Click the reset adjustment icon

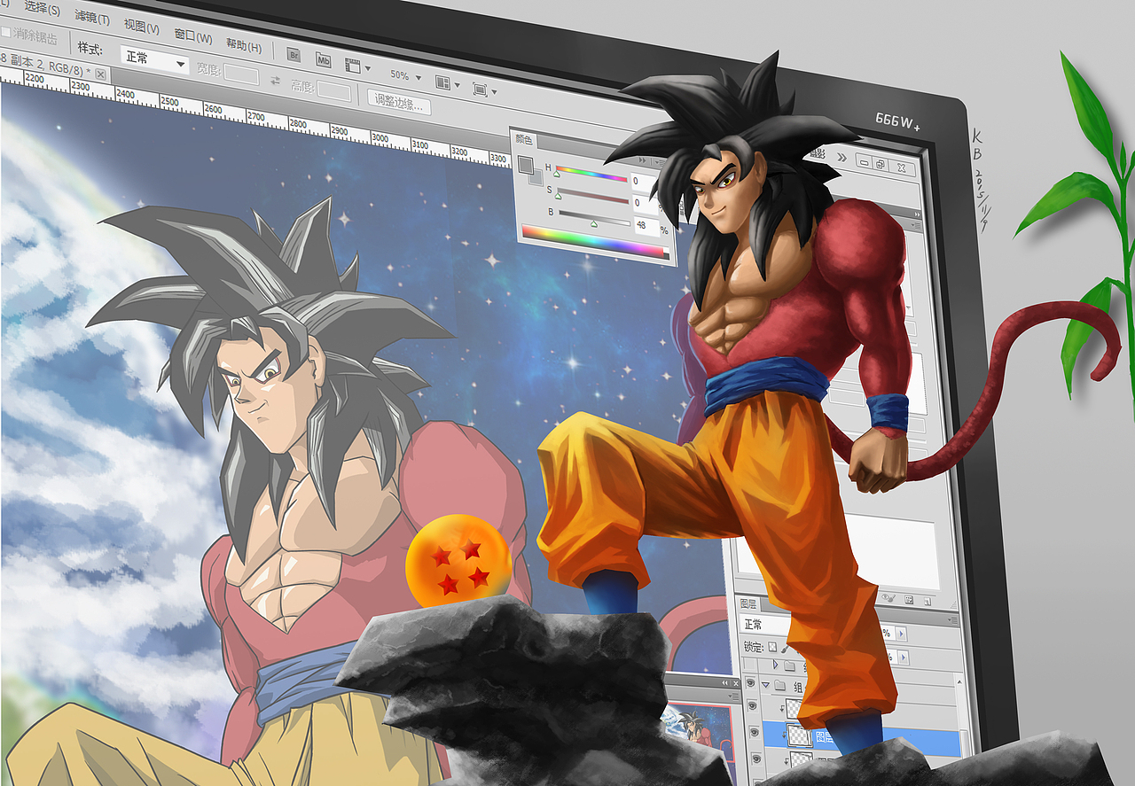(909, 600)
